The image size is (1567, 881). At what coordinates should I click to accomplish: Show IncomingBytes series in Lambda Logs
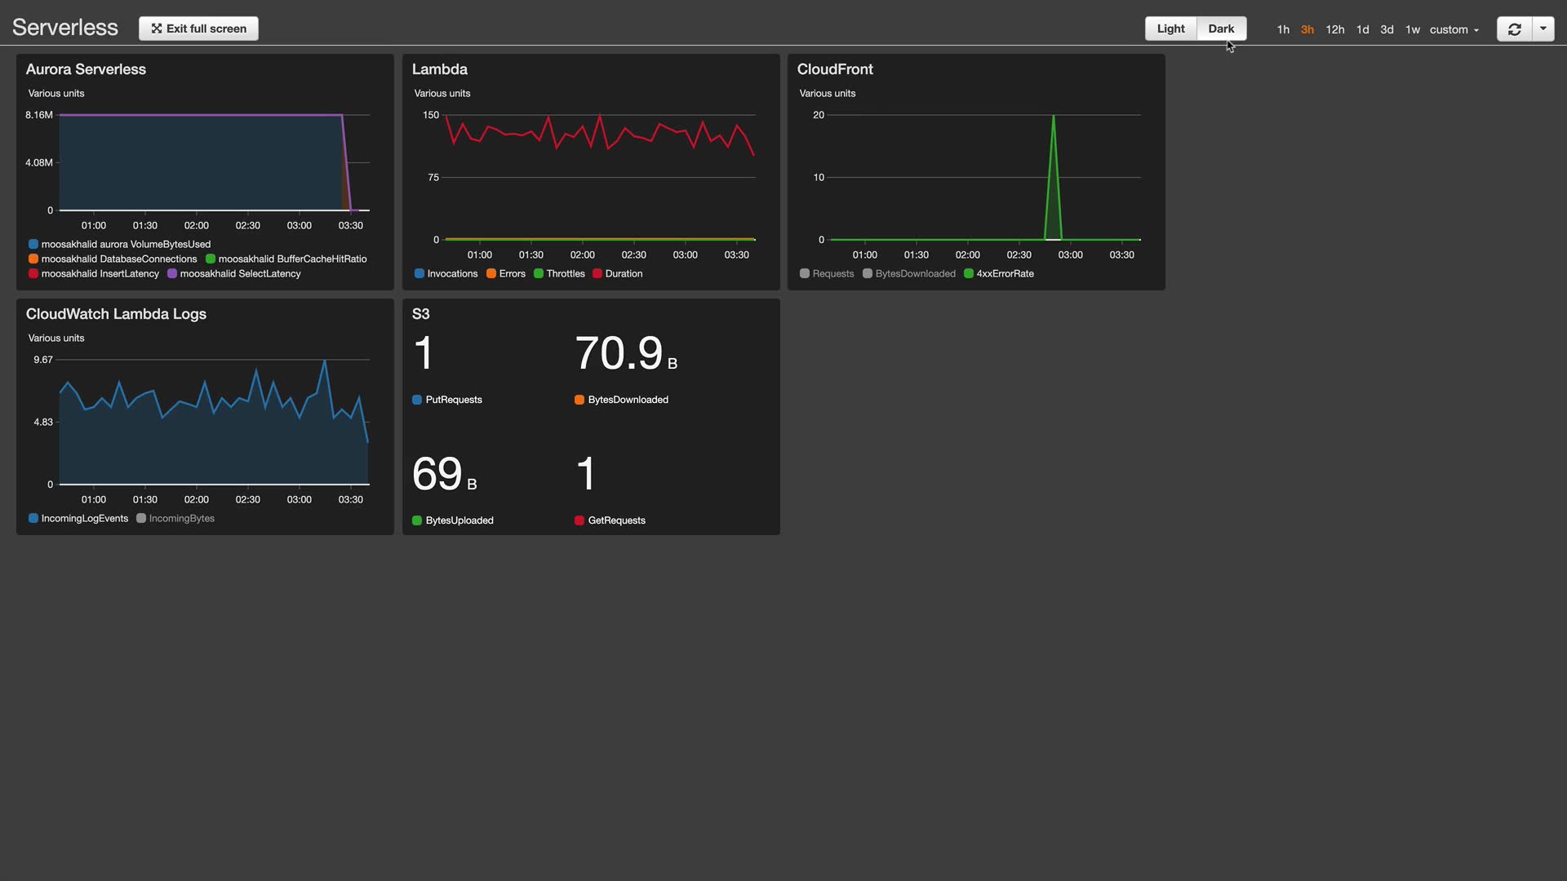(141, 519)
